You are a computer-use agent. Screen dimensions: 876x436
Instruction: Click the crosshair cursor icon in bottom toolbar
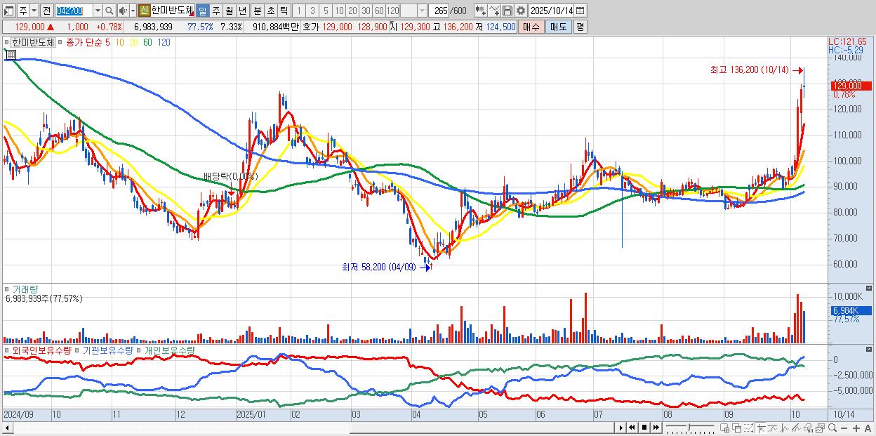[x=761, y=428]
